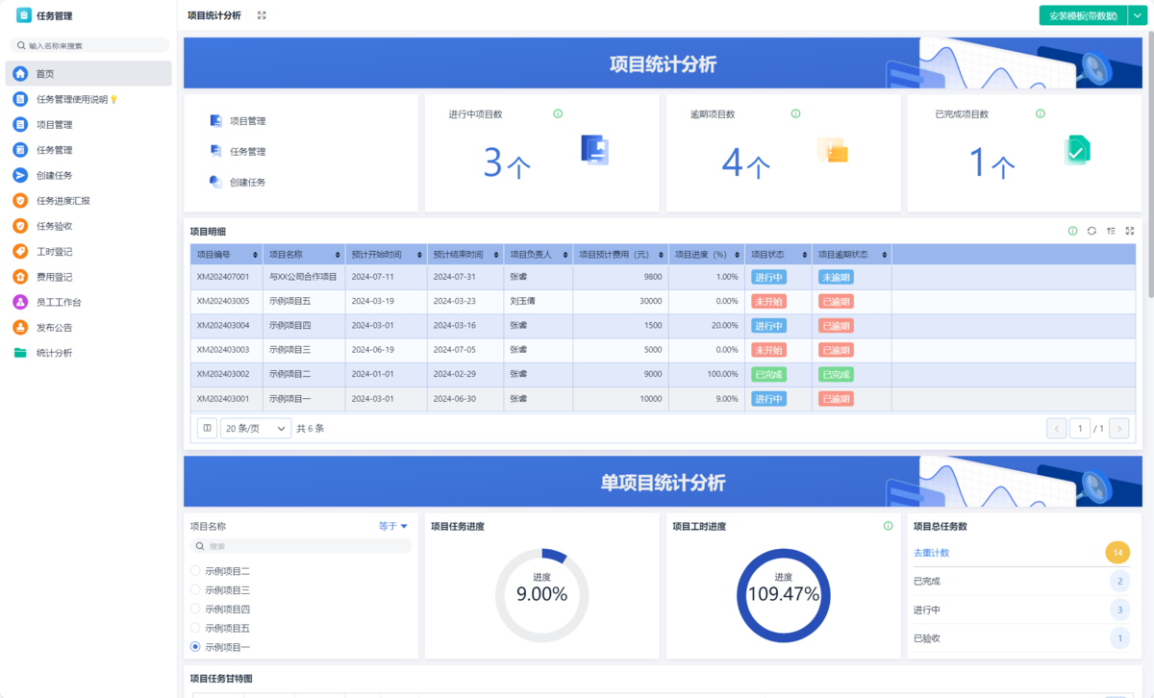1154x698 pixels.
Task: Click the 任务进度汇报 shield icon
Action: tap(20, 201)
